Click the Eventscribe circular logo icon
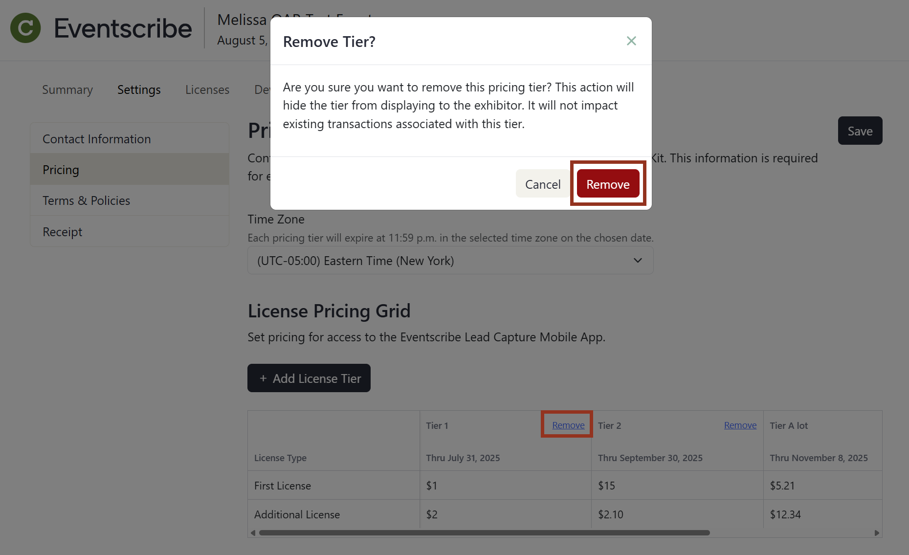This screenshot has height=555, width=909. tap(25, 28)
